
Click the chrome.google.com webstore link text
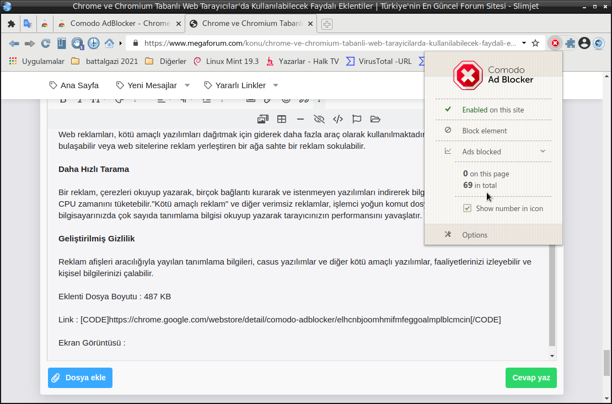(x=289, y=320)
